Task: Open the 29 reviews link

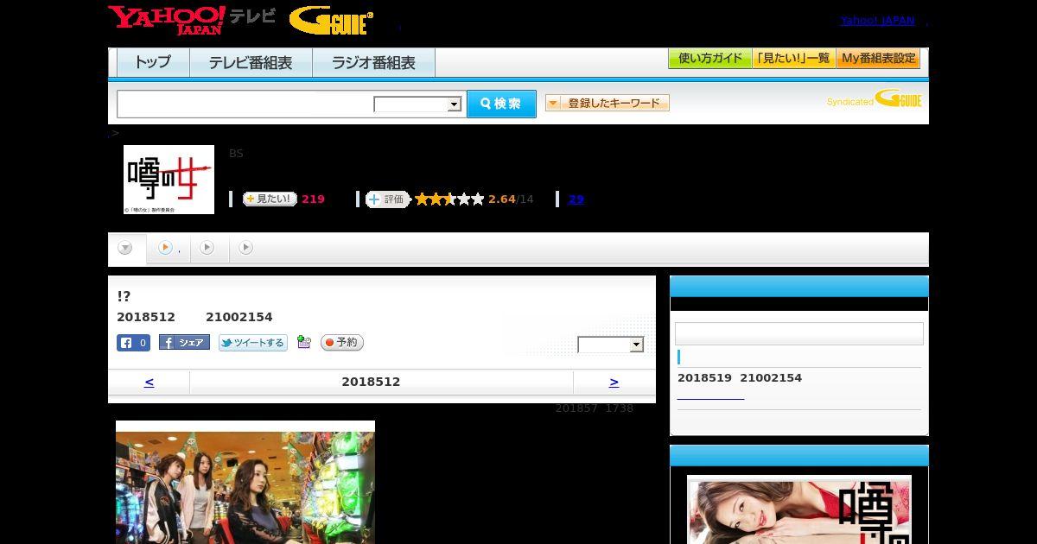Action: pyautogui.click(x=576, y=199)
